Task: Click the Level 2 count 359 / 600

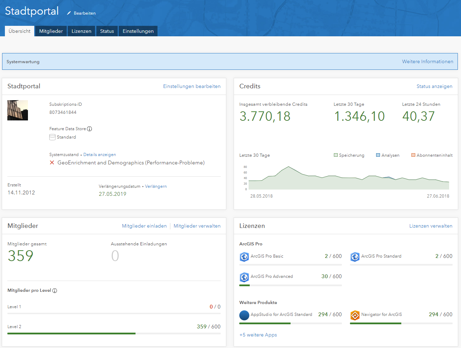Action: pyautogui.click(x=208, y=327)
